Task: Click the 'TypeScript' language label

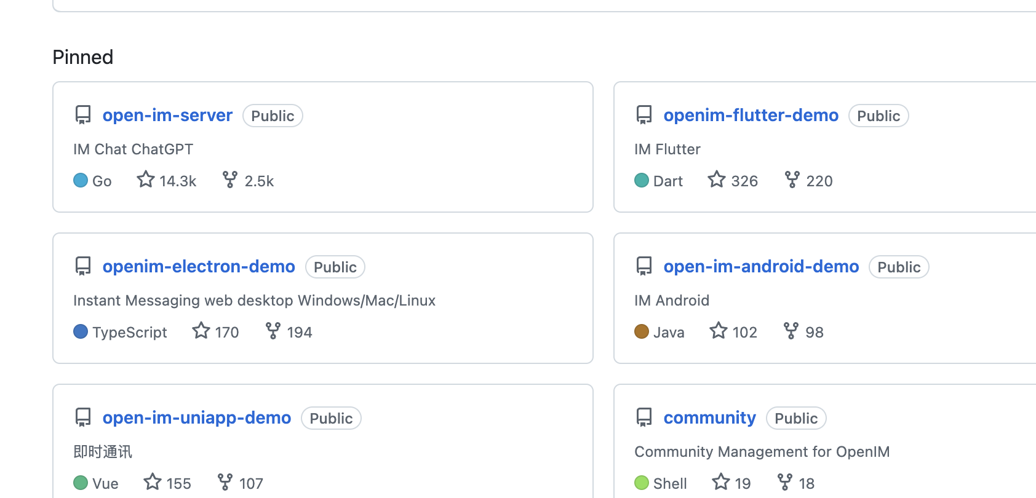Action: pyautogui.click(x=130, y=333)
